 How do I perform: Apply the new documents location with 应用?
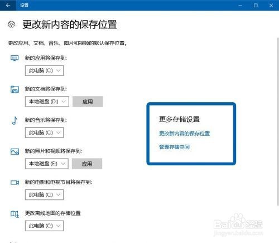click(x=88, y=102)
